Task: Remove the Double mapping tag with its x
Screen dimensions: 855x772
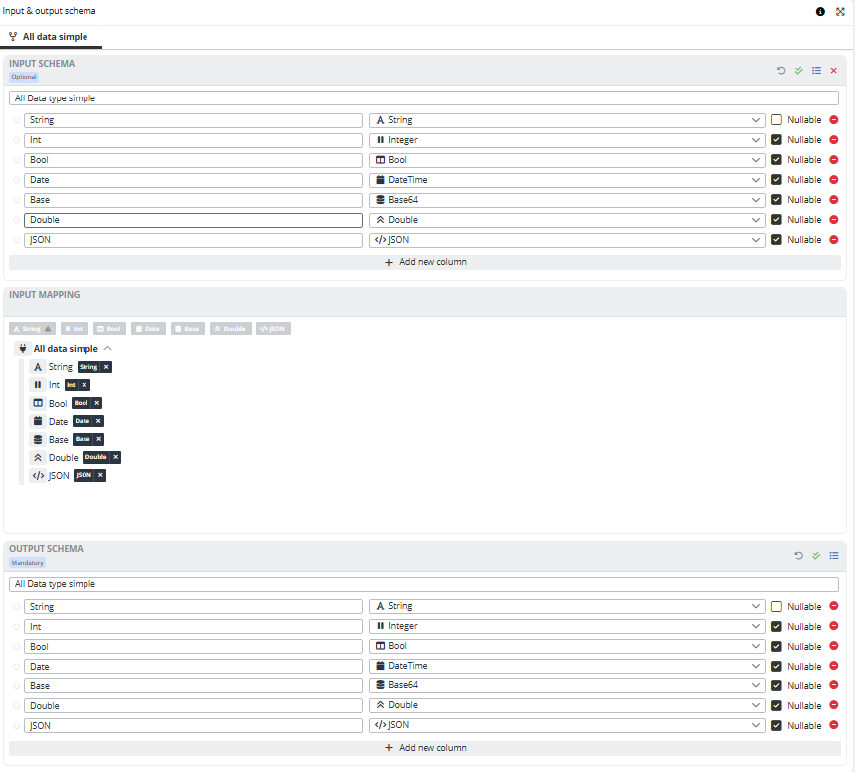Action: point(115,457)
